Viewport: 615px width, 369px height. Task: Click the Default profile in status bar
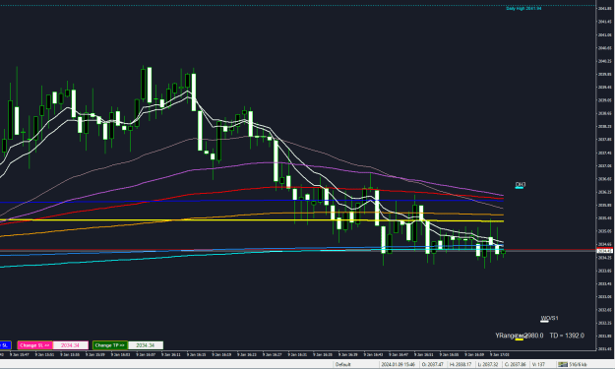point(342,365)
